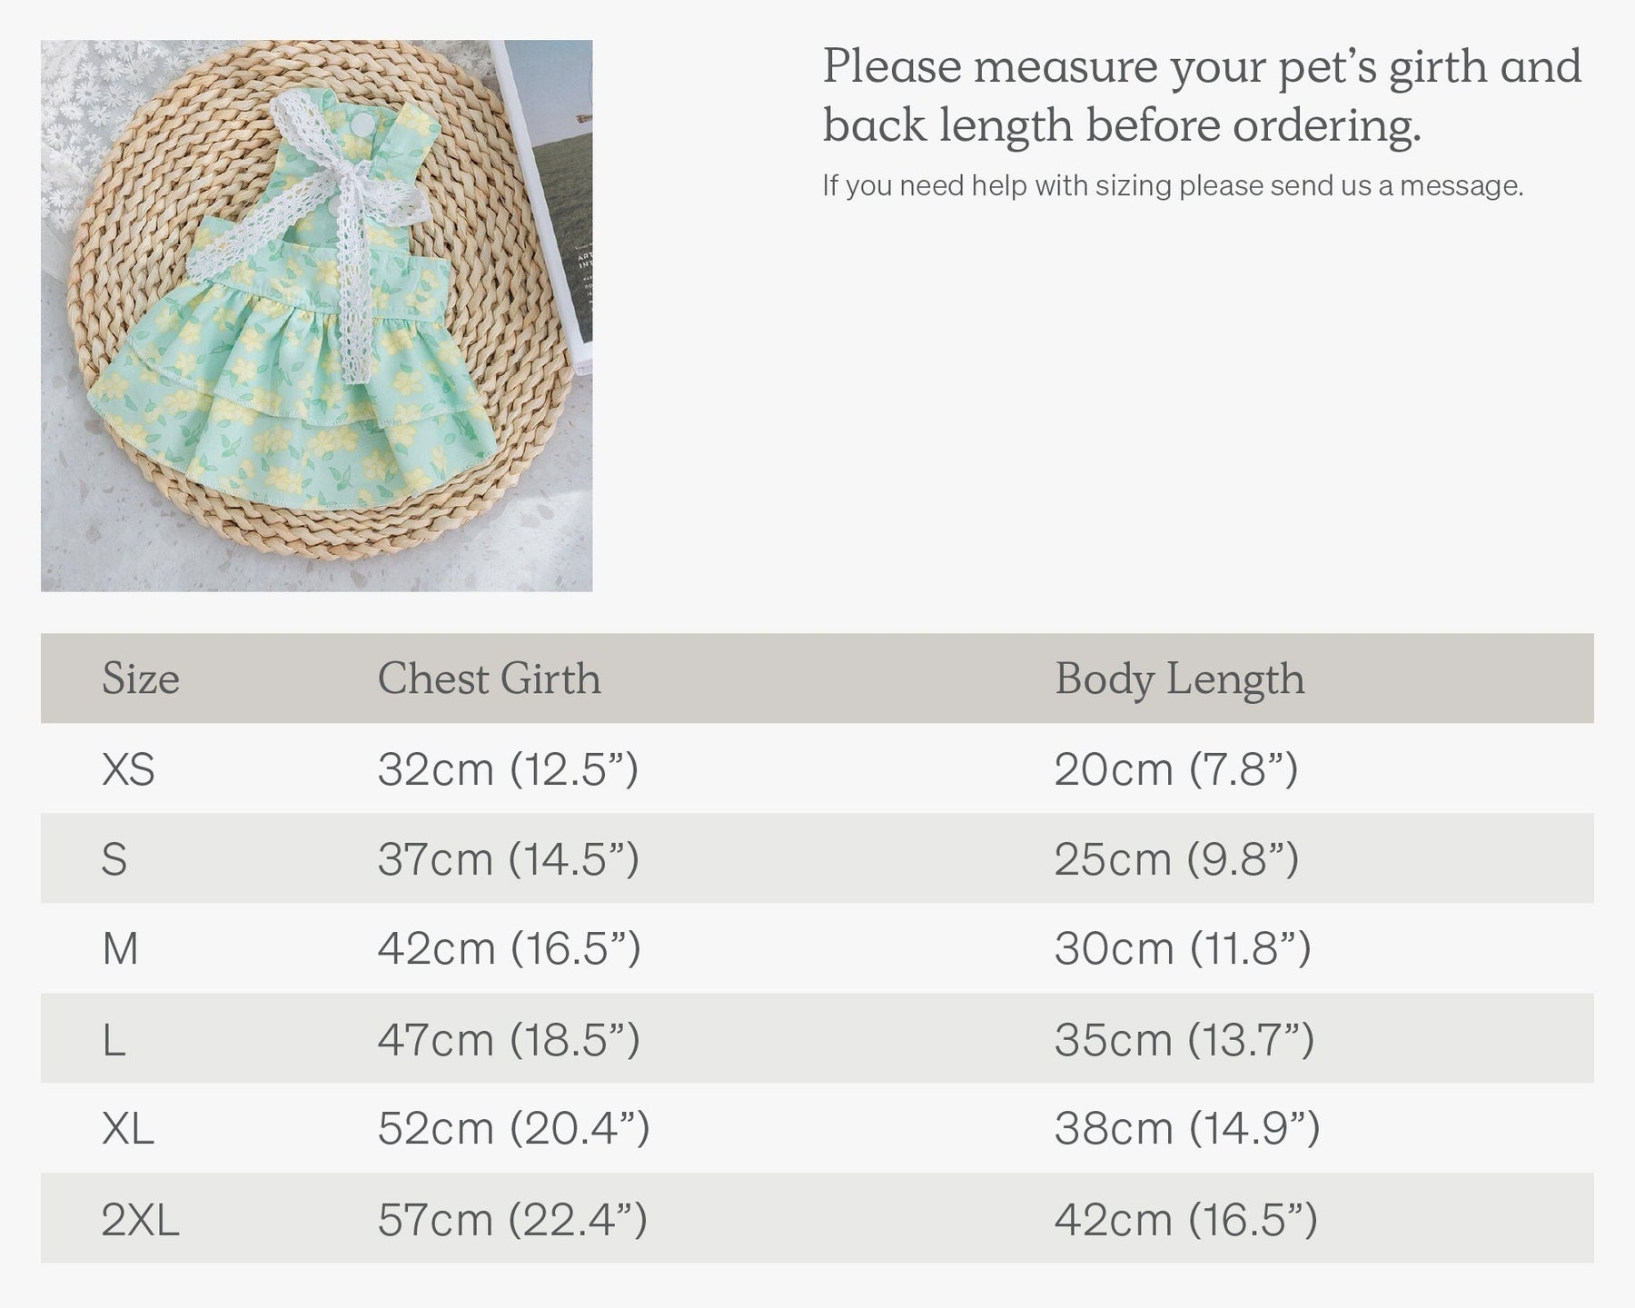Click the 'send us a message' help text
The height and width of the screenshot is (1308, 1635).
tap(1172, 186)
